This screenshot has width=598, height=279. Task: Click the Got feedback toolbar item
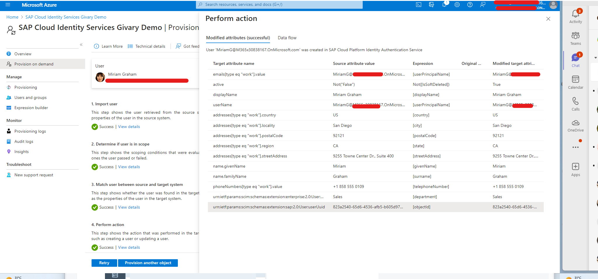pyautogui.click(x=187, y=46)
